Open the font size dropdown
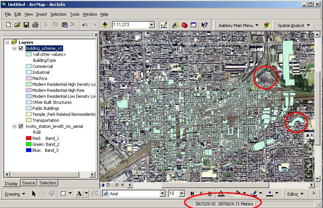This screenshot has width=323, height=208. (183, 194)
